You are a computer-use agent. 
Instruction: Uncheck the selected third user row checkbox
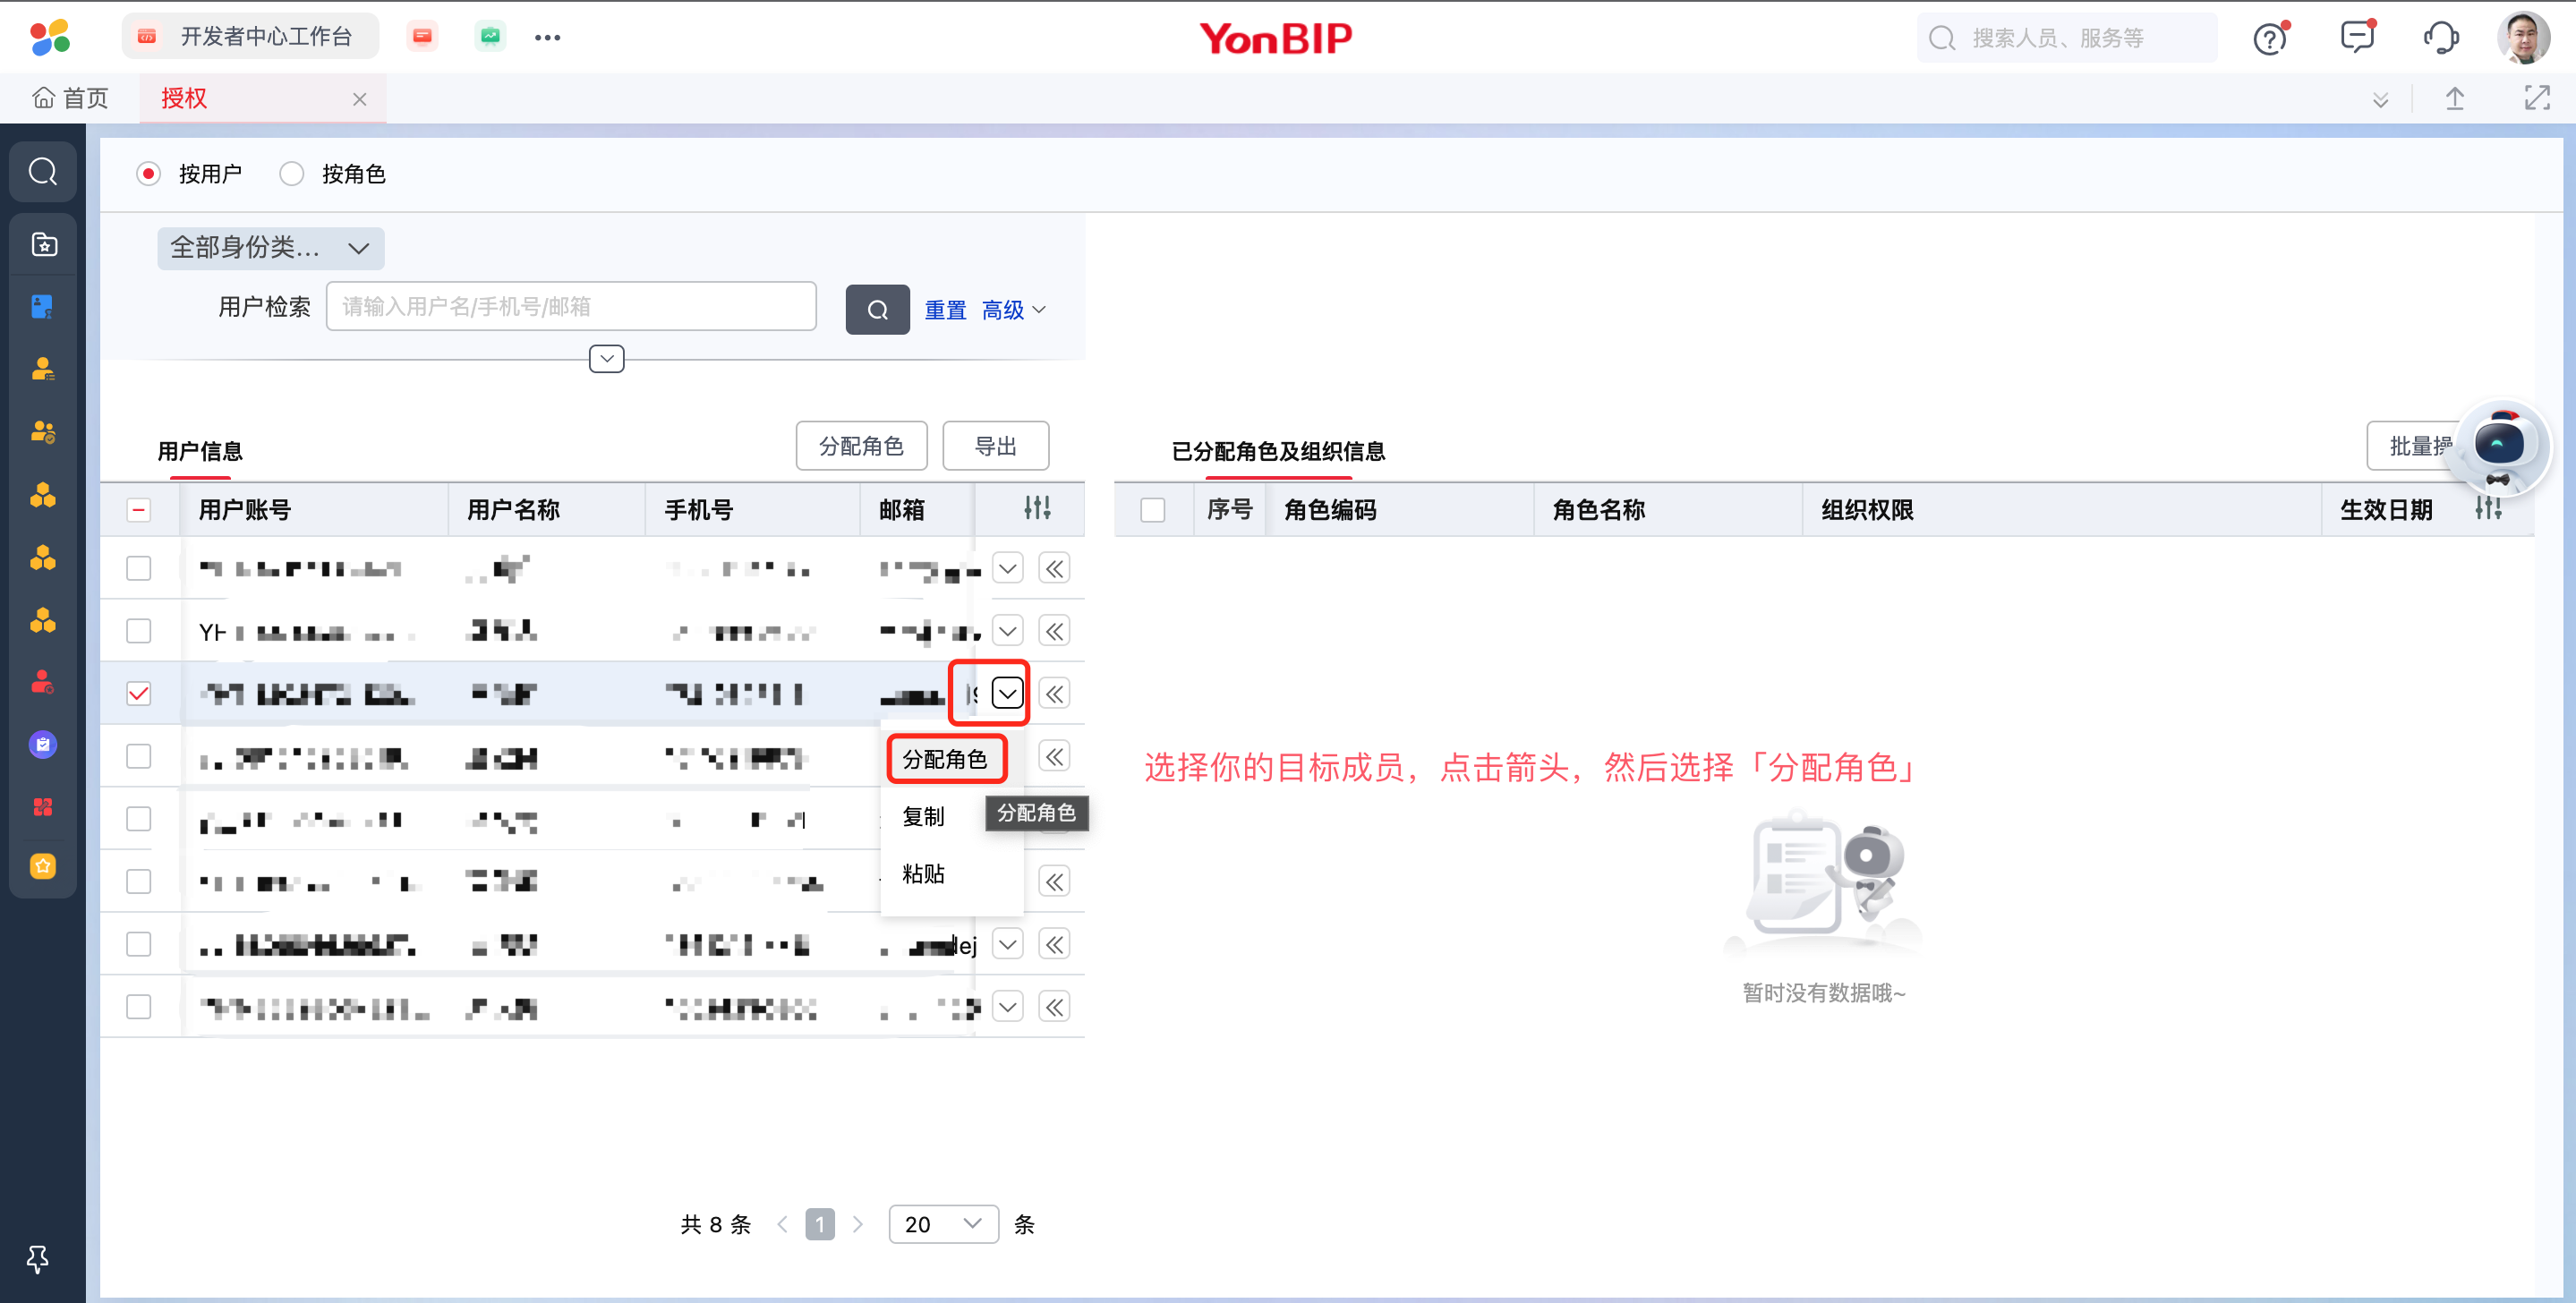point(139,694)
